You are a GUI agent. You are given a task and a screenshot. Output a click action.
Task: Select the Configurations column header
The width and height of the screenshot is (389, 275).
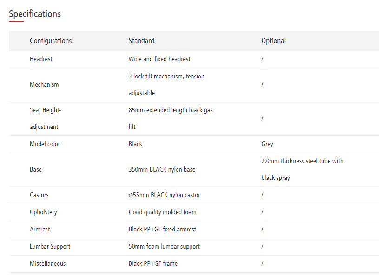point(52,41)
